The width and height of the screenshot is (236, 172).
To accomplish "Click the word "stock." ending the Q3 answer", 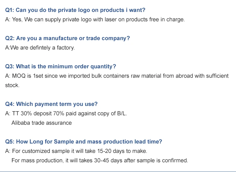I will tap(12, 85).
